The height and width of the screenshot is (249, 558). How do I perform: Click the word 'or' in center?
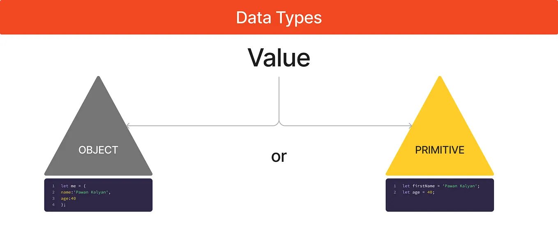pos(279,156)
